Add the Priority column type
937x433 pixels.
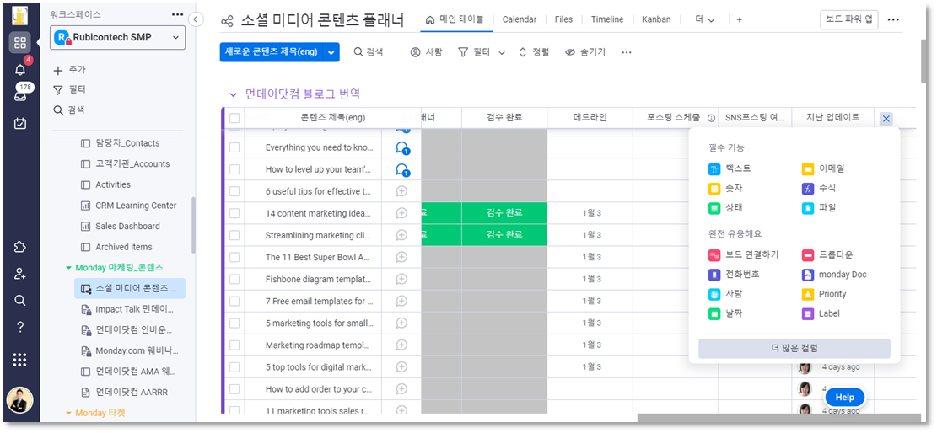(x=824, y=294)
